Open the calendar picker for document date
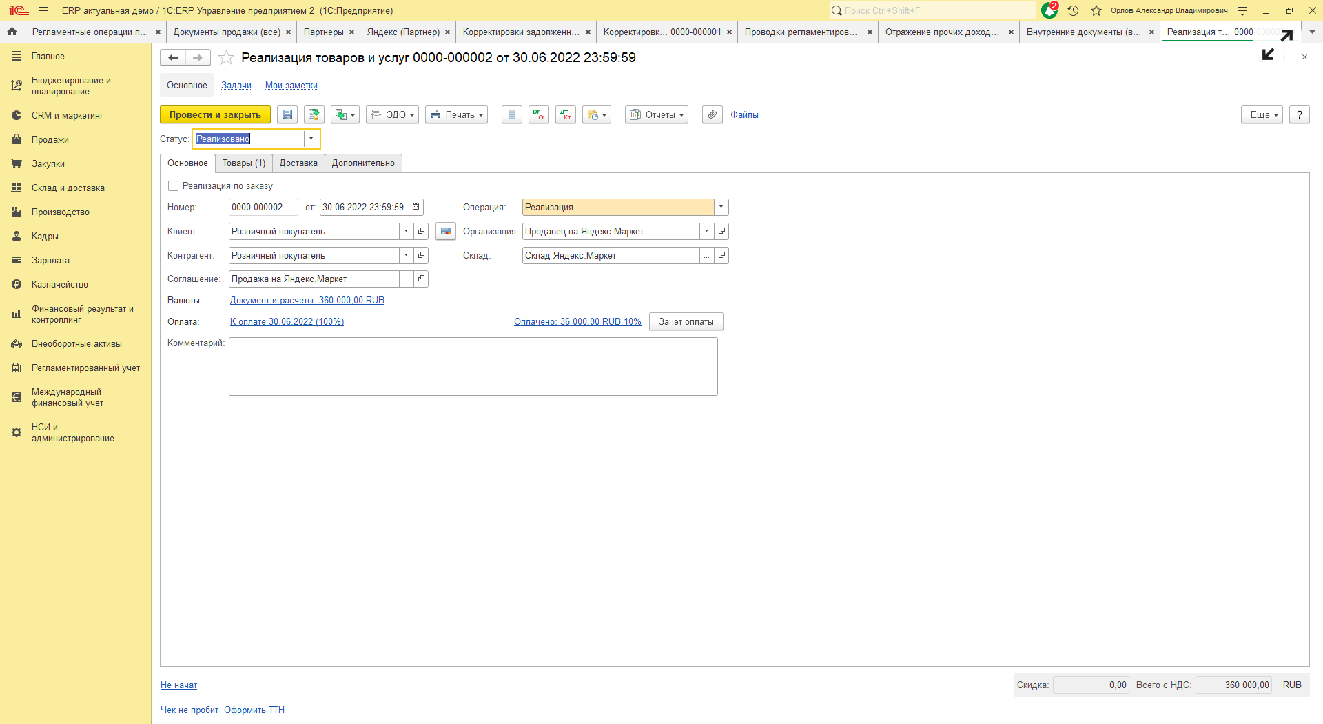The width and height of the screenshot is (1323, 724). click(x=416, y=208)
